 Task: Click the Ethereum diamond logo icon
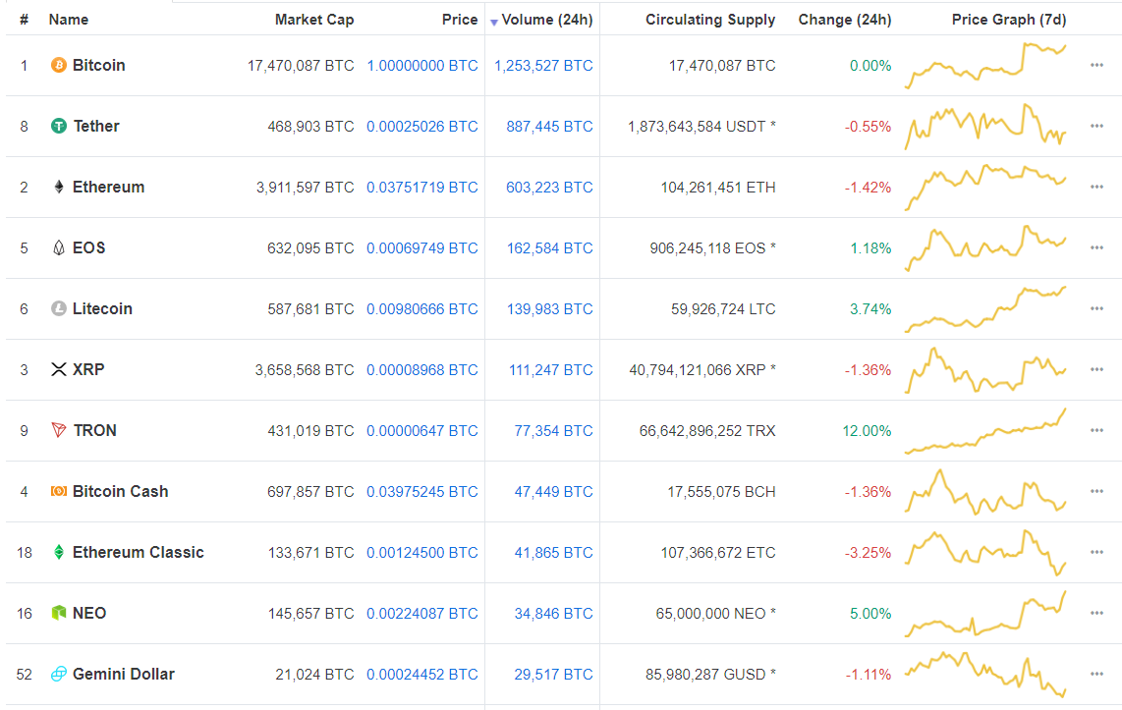[59, 188]
